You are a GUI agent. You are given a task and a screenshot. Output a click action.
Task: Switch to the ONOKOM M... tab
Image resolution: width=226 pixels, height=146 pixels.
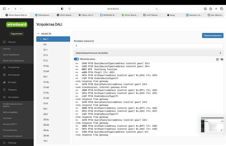point(108,15)
